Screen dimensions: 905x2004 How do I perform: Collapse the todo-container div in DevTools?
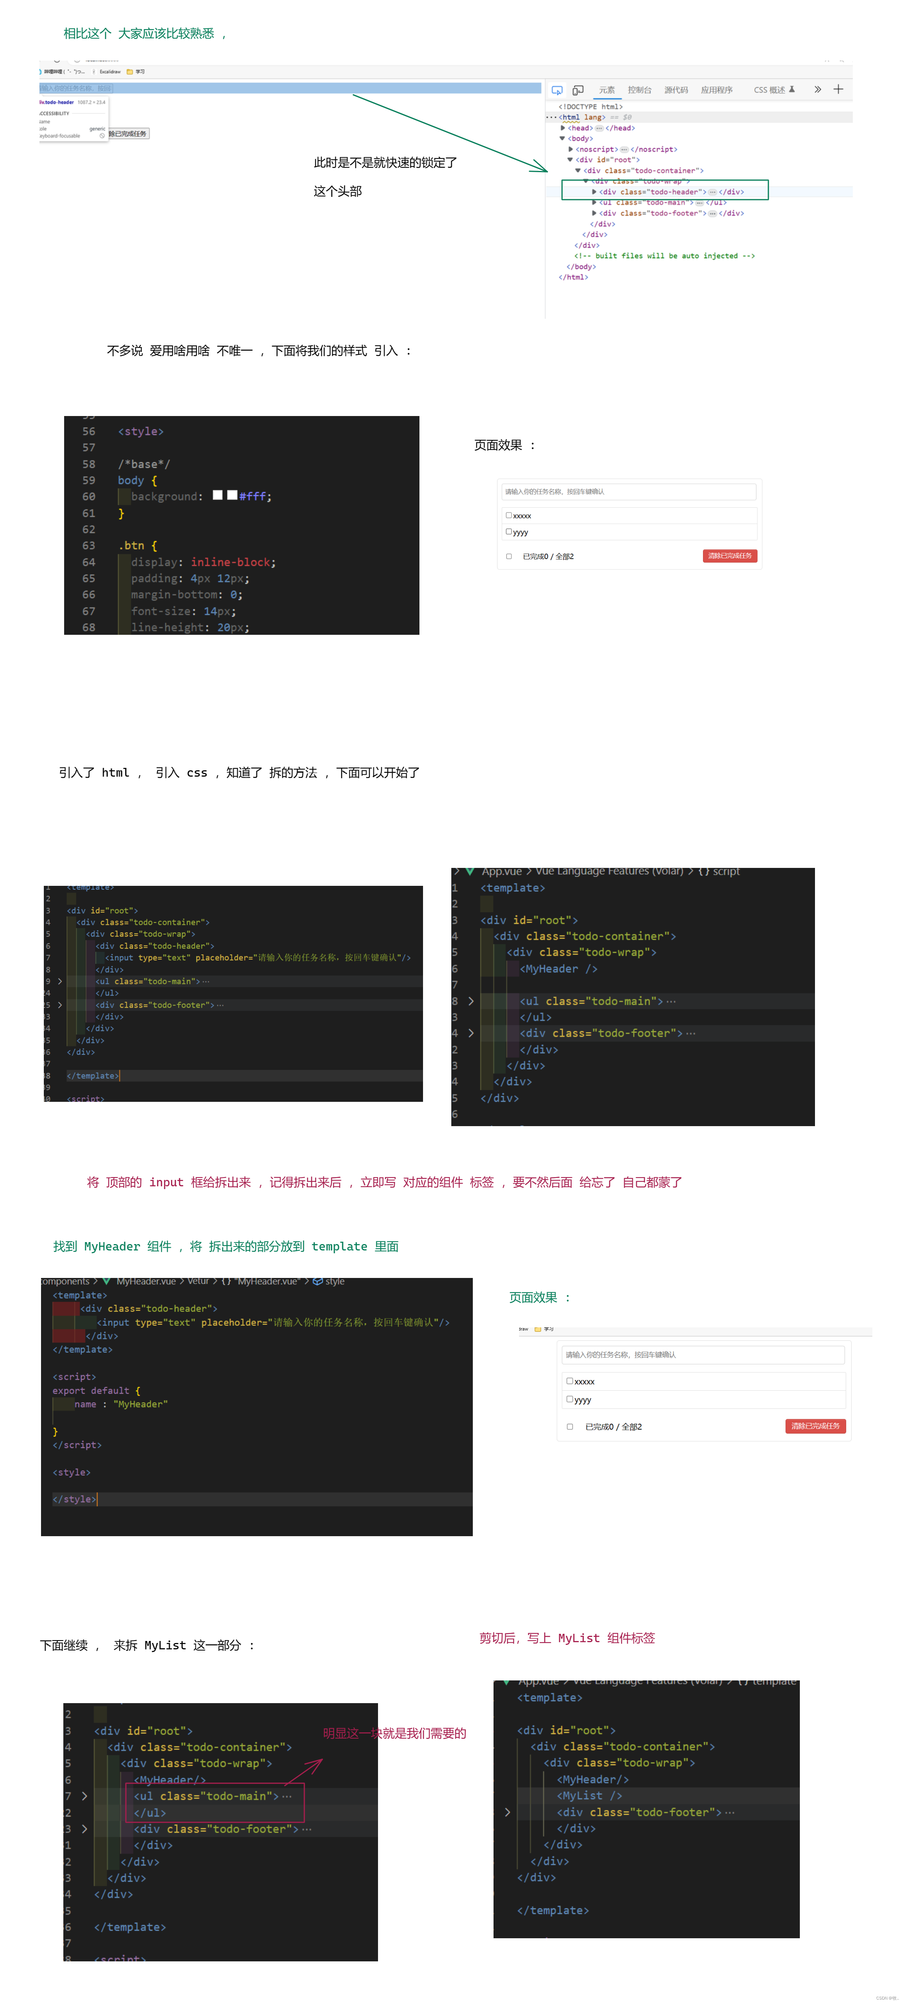point(578,171)
